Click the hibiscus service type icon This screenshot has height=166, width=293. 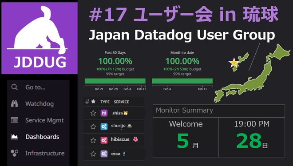point(104,140)
